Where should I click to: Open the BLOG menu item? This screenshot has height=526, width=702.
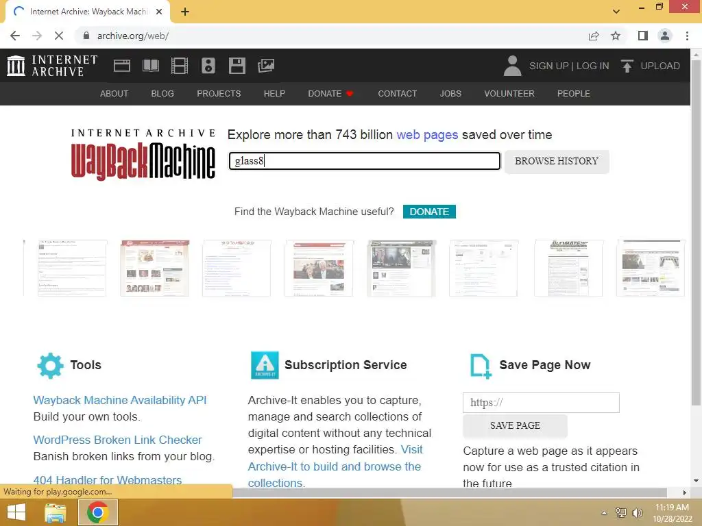[162, 93]
